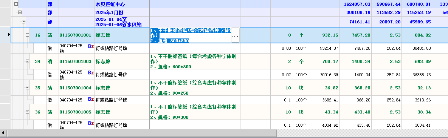Click the unit price 43.34

(x=332, y=112)
